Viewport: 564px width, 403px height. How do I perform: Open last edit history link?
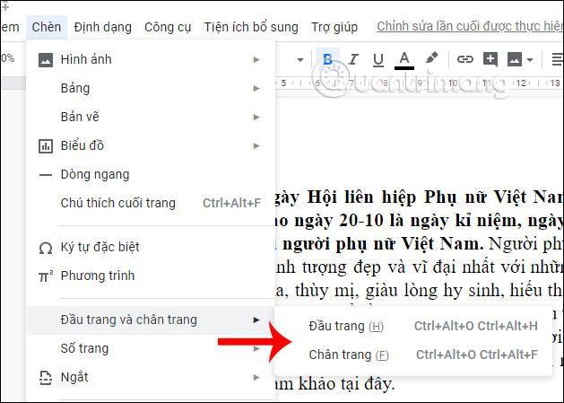469,26
